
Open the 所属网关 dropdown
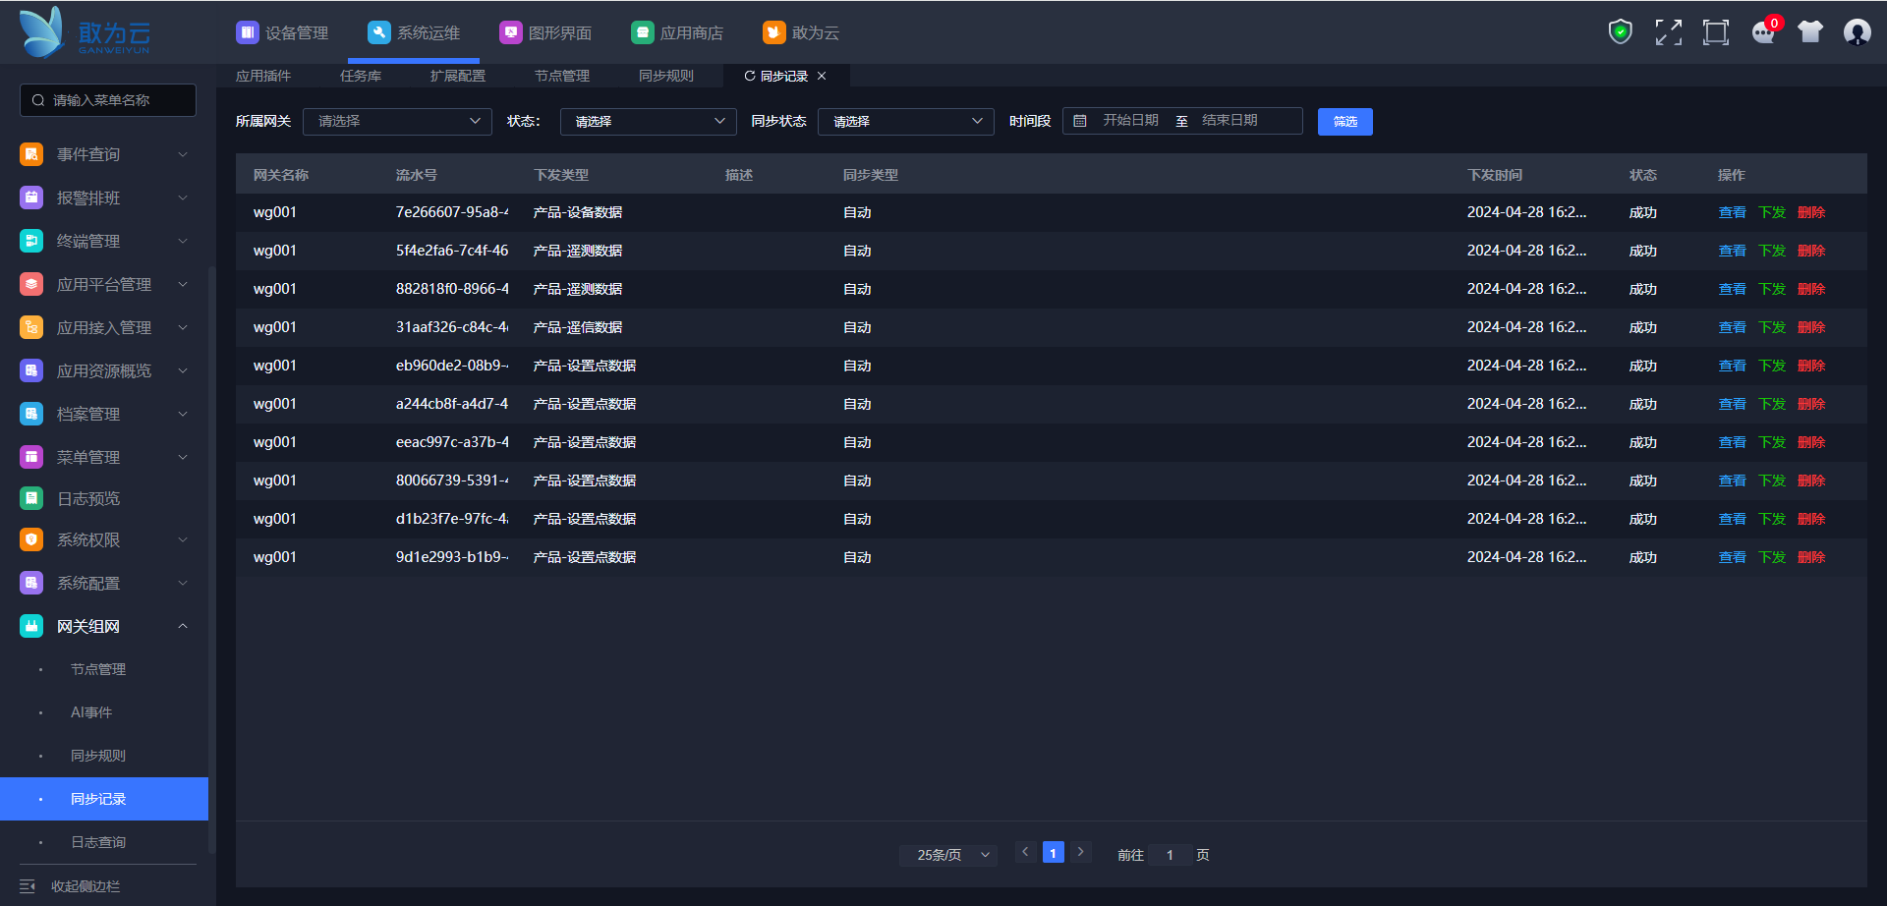pos(397,121)
